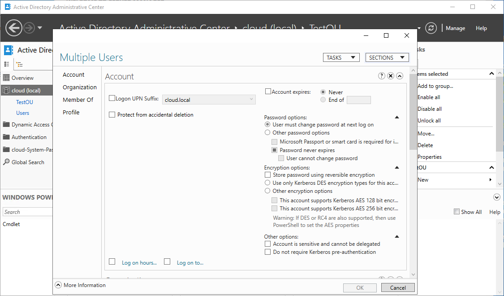Viewport: 504px width, 296px height.
Task: Open the Log on hours link
Action: point(139,263)
